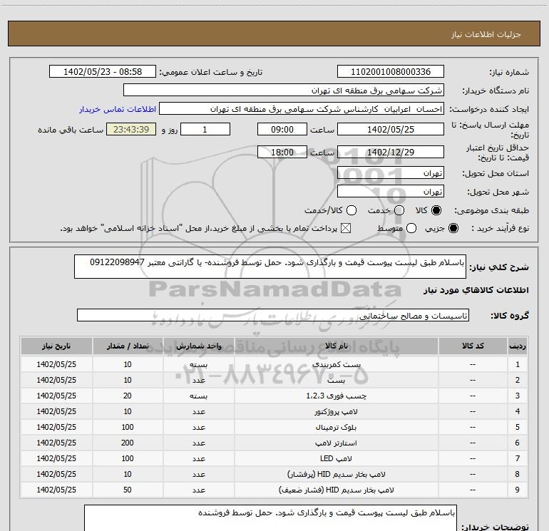Click the اطلاعات کالاهای مورد نیاز section heading

click(476, 290)
